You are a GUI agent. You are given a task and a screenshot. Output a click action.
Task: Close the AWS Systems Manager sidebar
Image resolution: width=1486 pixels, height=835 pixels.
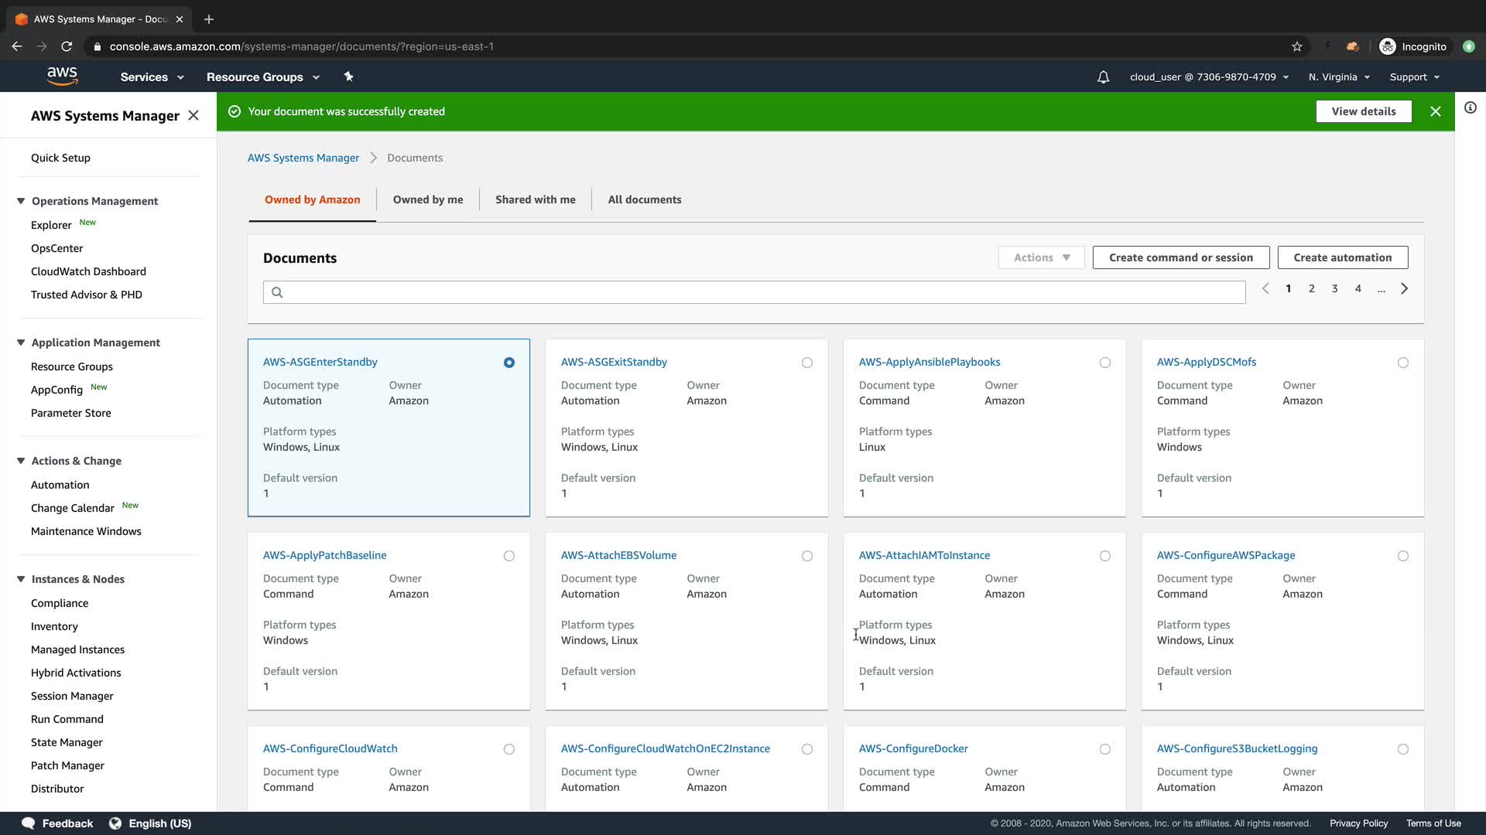(x=193, y=115)
